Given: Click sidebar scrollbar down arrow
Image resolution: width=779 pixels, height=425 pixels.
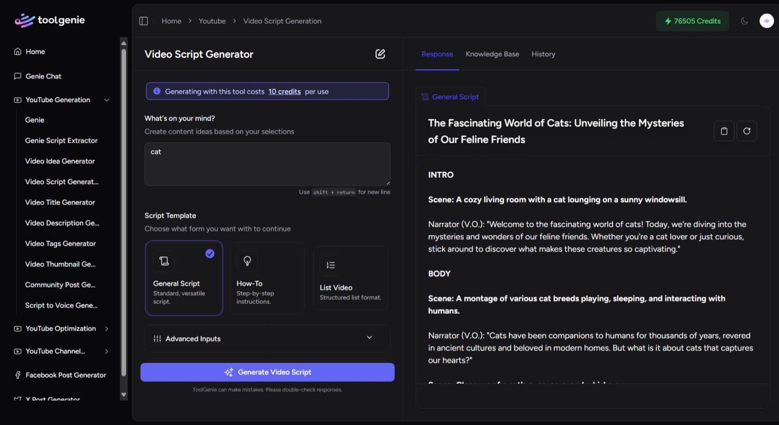Looking at the screenshot, I should (x=124, y=395).
